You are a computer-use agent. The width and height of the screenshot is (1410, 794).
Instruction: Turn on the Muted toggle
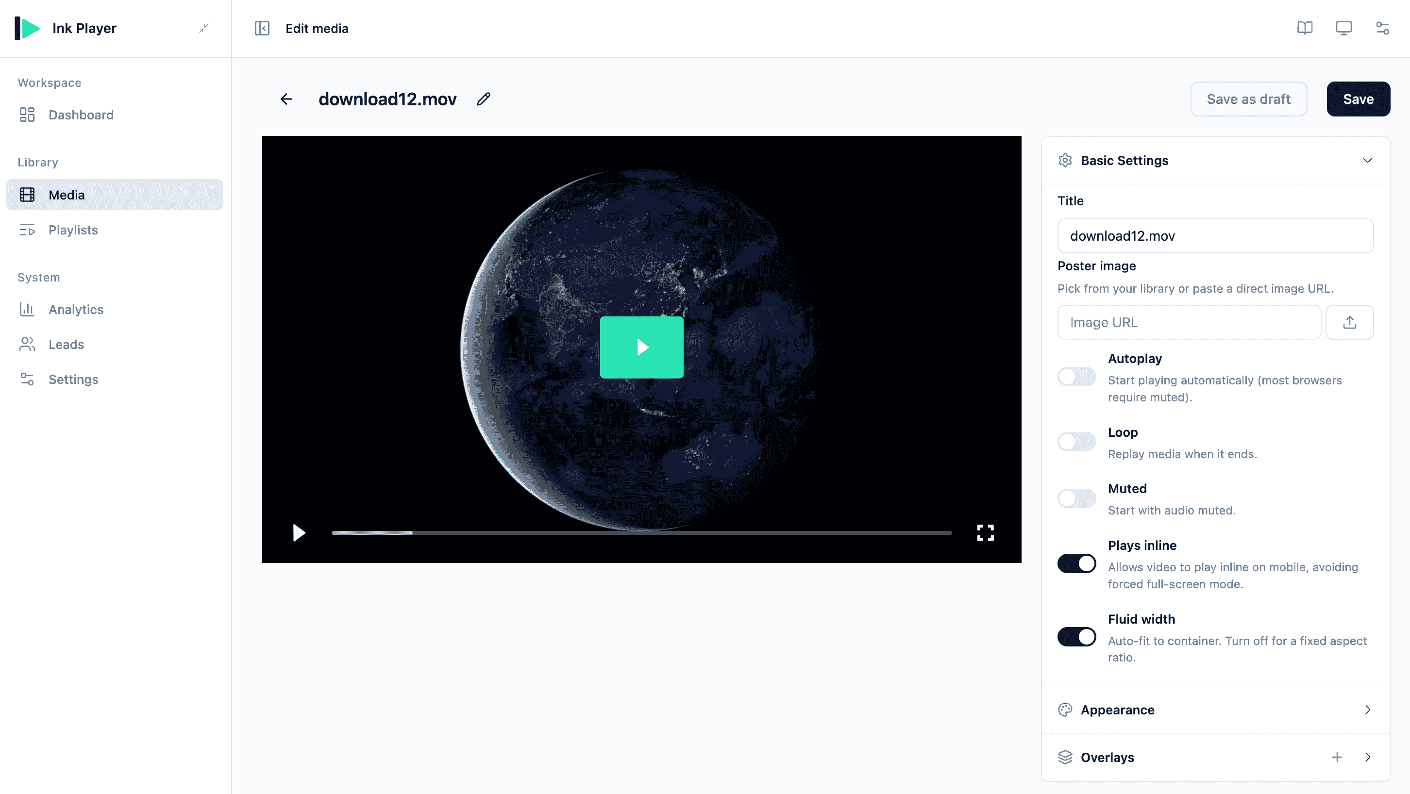(x=1076, y=498)
